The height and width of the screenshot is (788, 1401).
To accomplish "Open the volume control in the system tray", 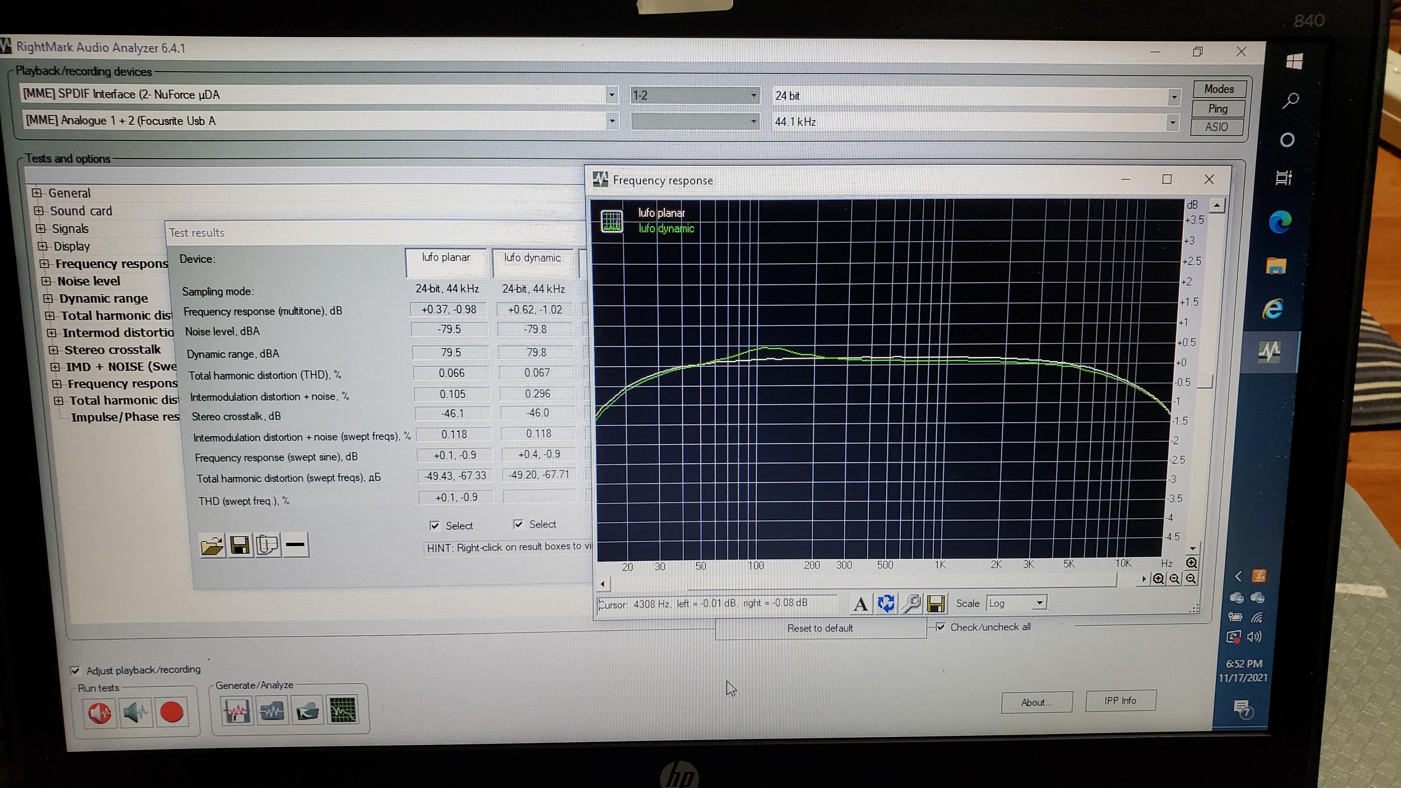I will (x=1255, y=636).
